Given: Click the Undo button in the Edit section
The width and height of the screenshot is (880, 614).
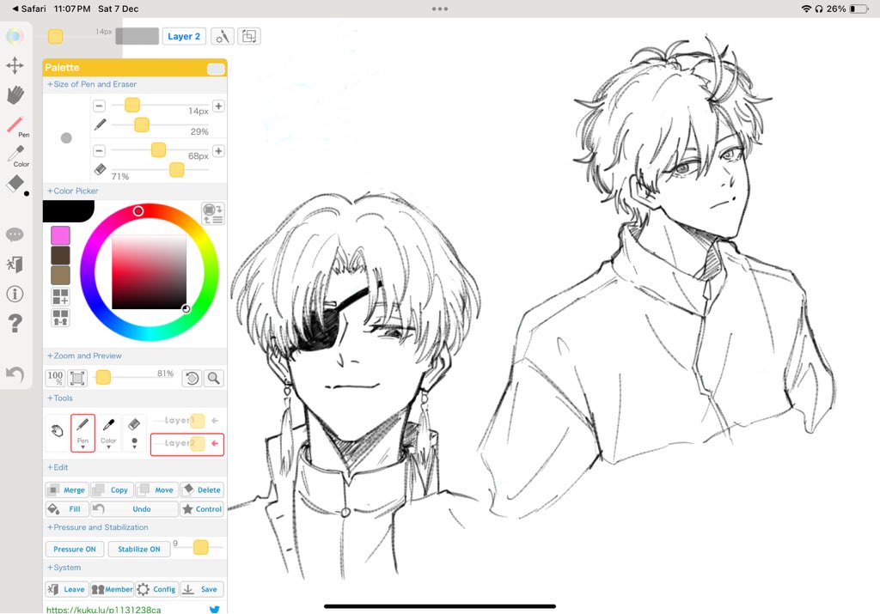Looking at the screenshot, I should [134, 509].
